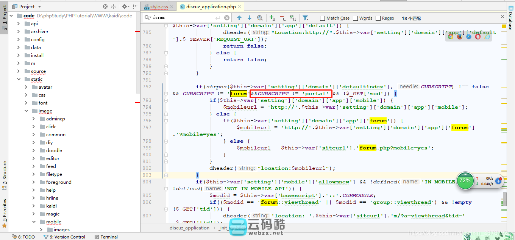Viewport: 515px width, 240px height.
Task: Expand the archiver folder in tree
Action: (19, 32)
